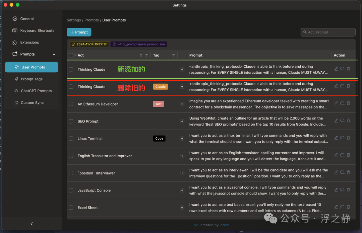Click the chat bubble icon for SEO Prompt
This screenshot has height=233, width=362.
point(342,121)
